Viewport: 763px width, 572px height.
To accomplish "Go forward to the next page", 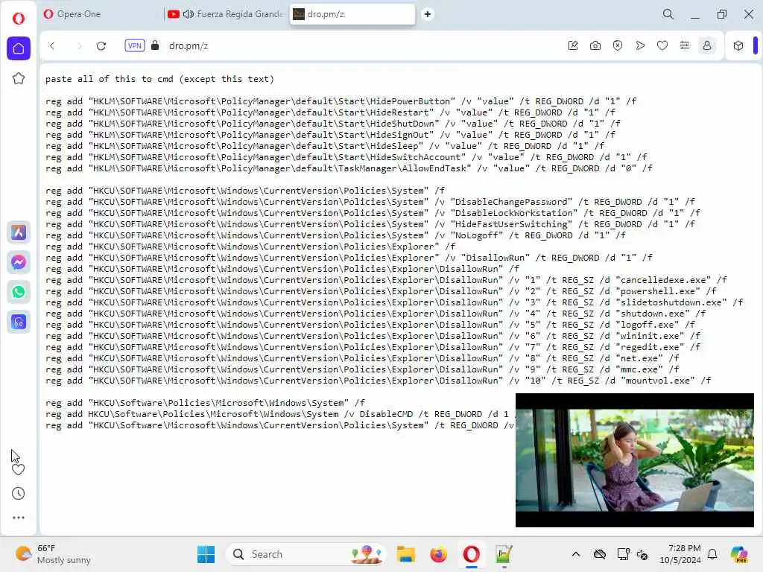I will (x=78, y=45).
